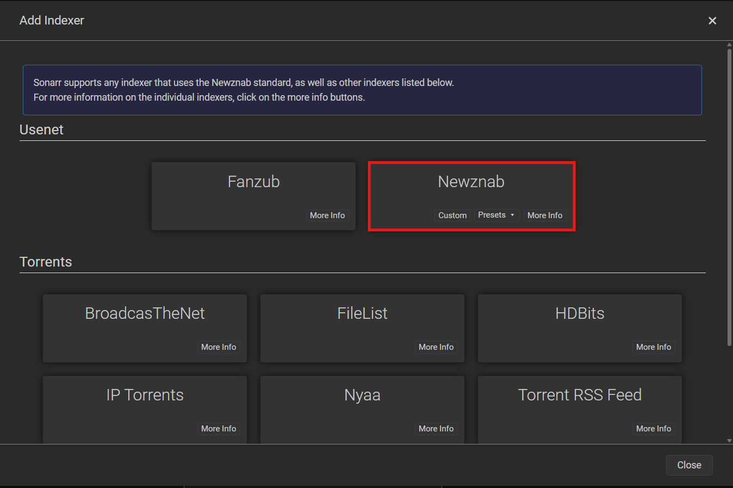Open More Info for IP Torrents

(219, 429)
